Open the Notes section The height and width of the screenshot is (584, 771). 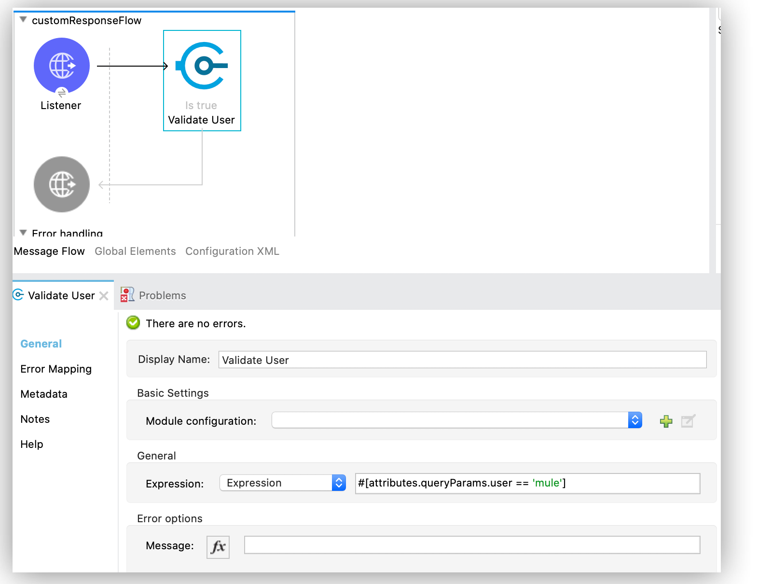[35, 419]
